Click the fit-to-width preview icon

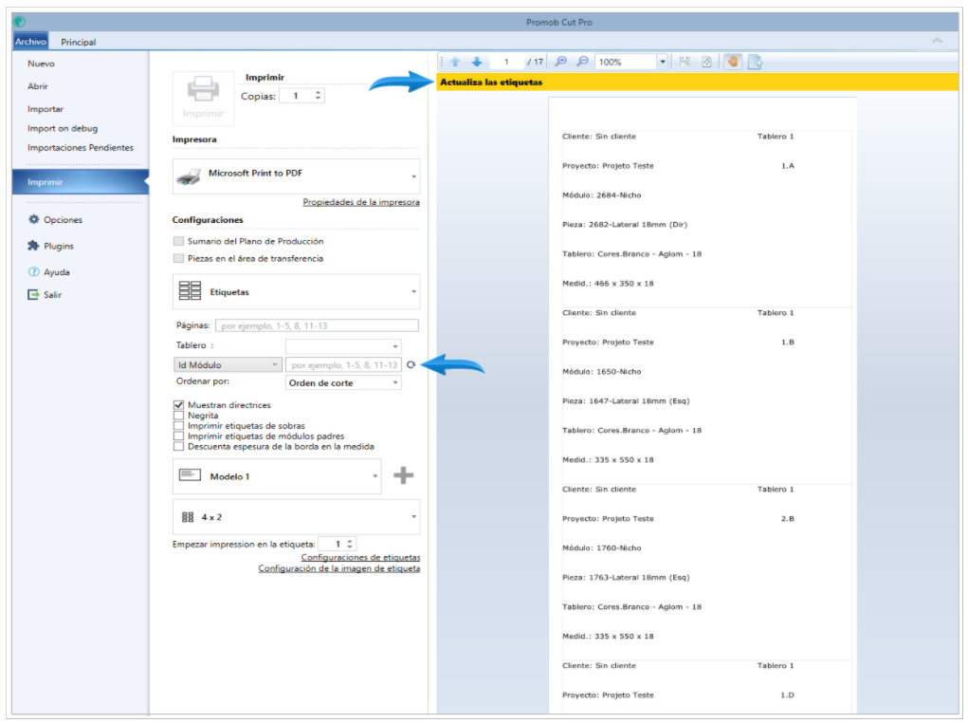point(685,62)
